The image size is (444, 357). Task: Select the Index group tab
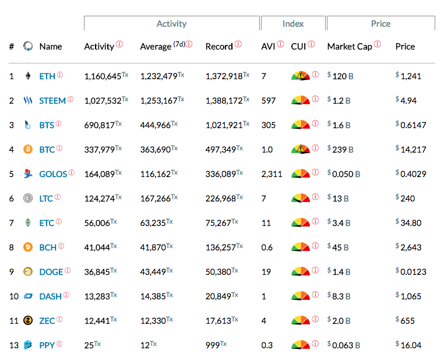tap(293, 23)
